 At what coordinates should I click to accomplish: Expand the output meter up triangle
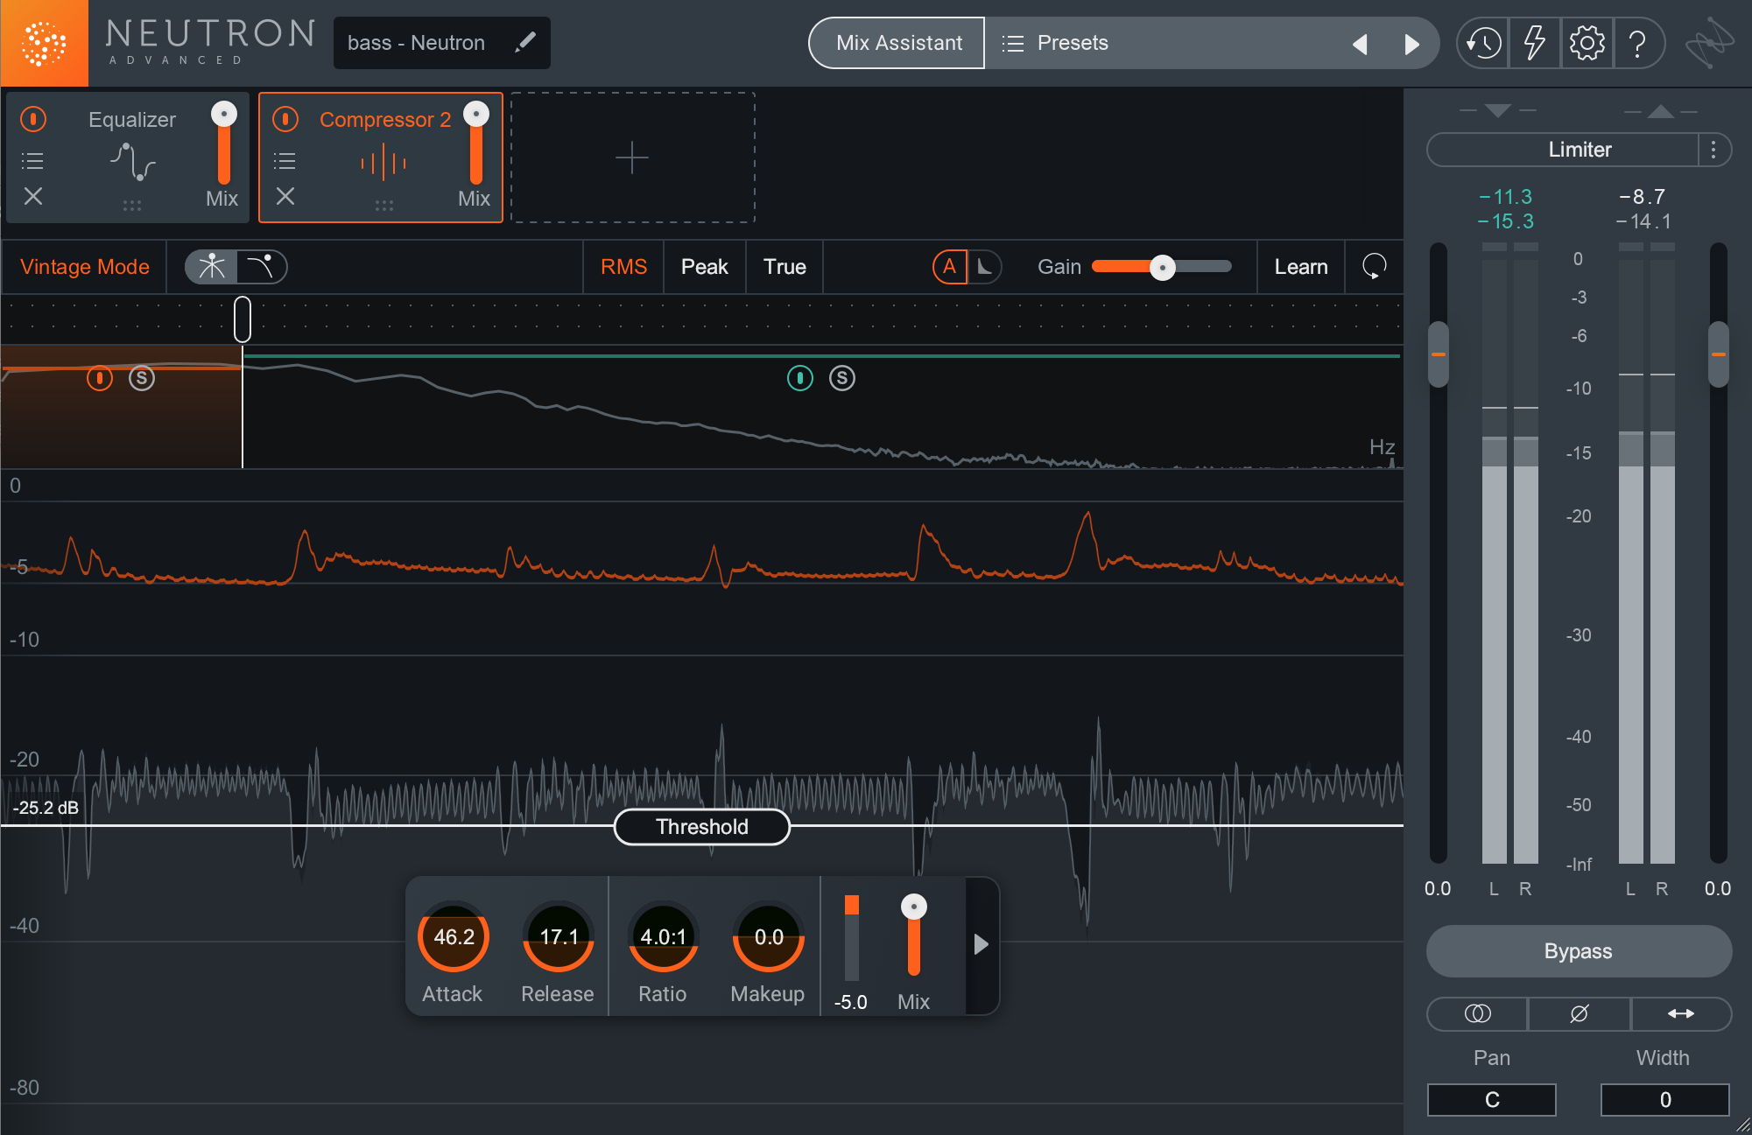pyautogui.click(x=1661, y=111)
